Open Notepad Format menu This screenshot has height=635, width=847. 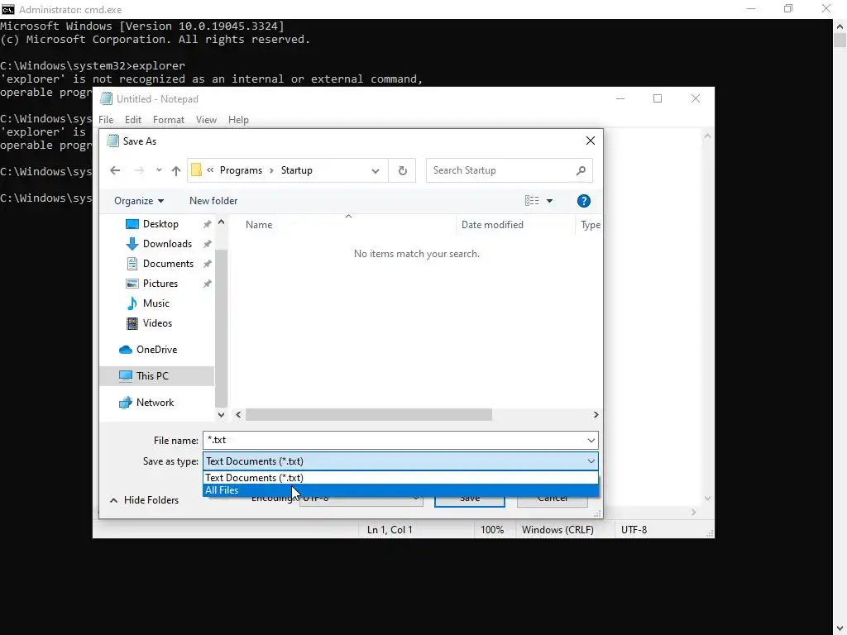click(169, 120)
